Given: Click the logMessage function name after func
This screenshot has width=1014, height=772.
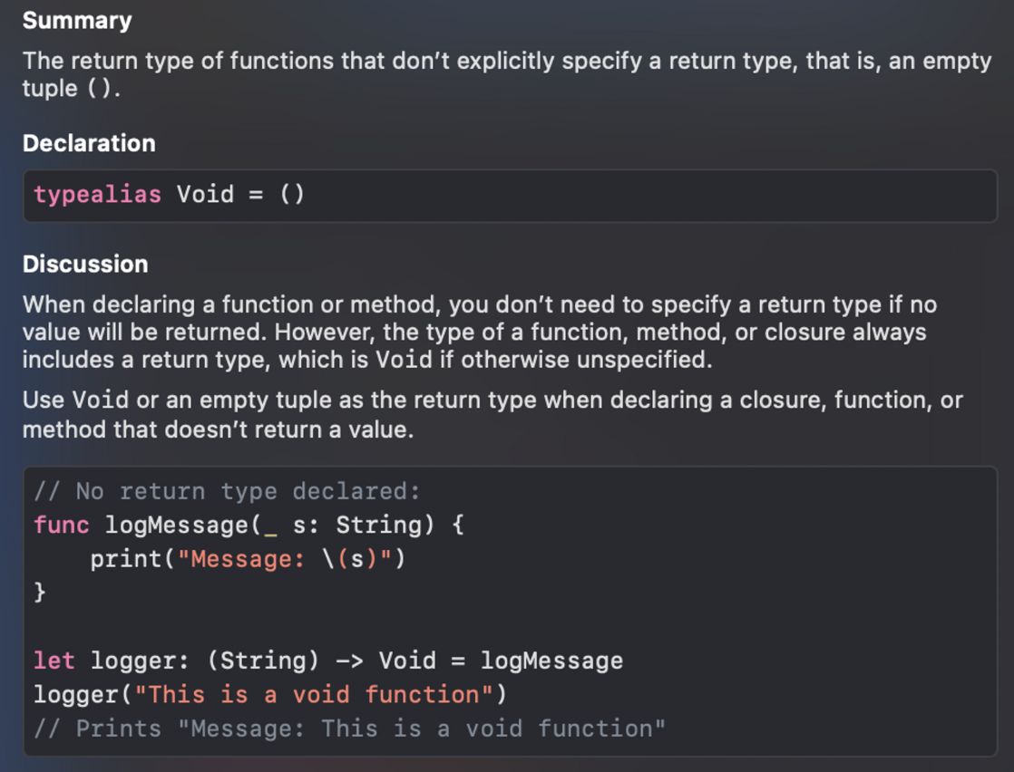Looking at the screenshot, I should pos(177,525).
